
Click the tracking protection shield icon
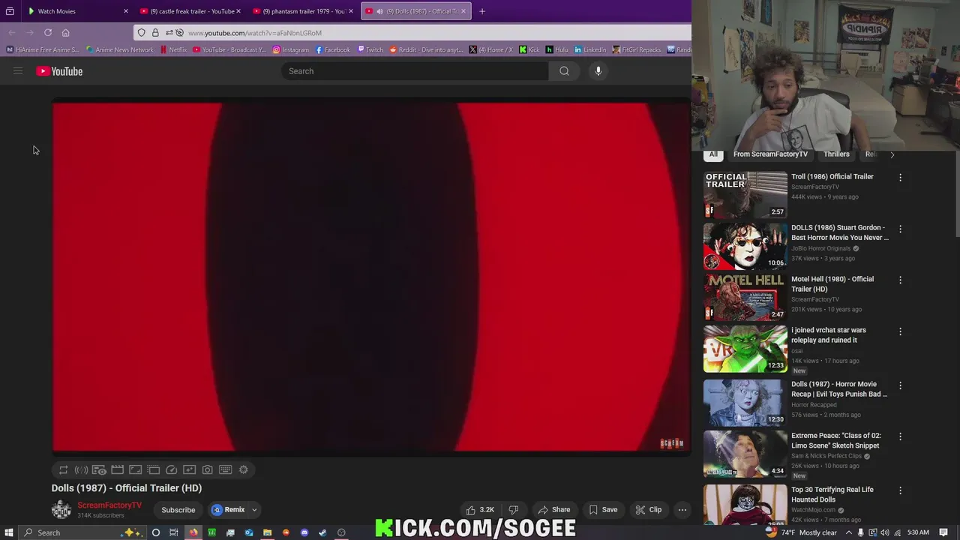[x=142, y=33]
